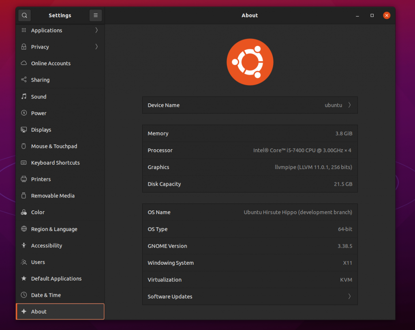This screenshot has height=330, width=415.
Task: Open Keyboard Shortcuts panel
Action: [55, 163]
